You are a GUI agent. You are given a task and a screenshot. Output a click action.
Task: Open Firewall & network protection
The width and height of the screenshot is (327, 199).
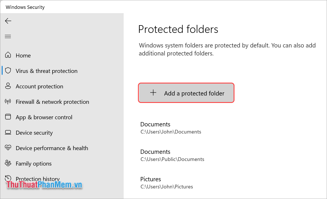(52, 102)
